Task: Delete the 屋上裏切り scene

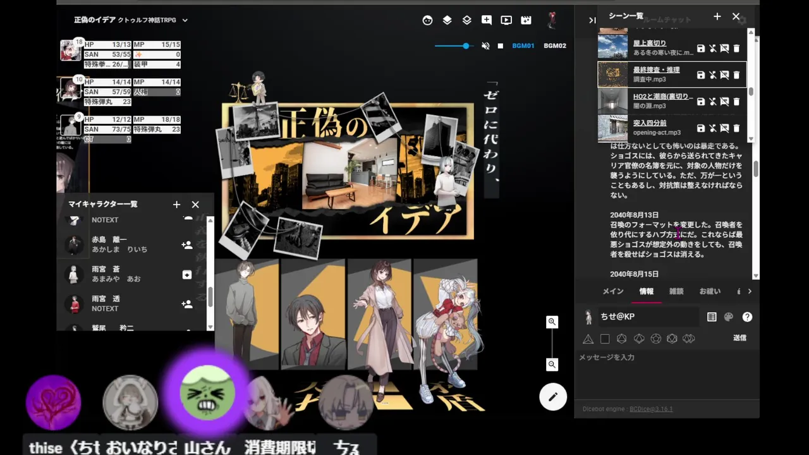Action: tap(737, 49)
